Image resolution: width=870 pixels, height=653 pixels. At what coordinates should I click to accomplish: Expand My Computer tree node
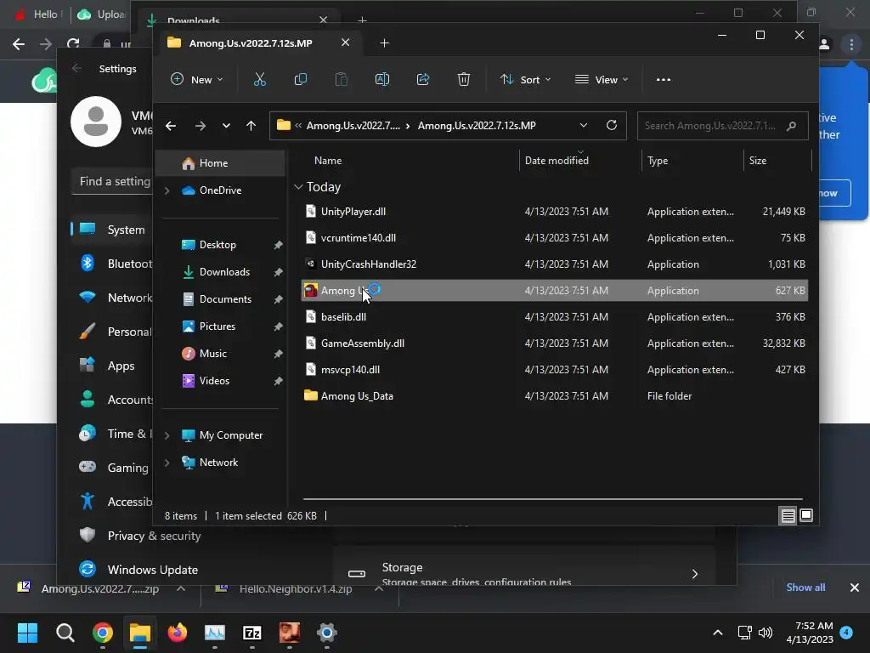tap(167, 435)
